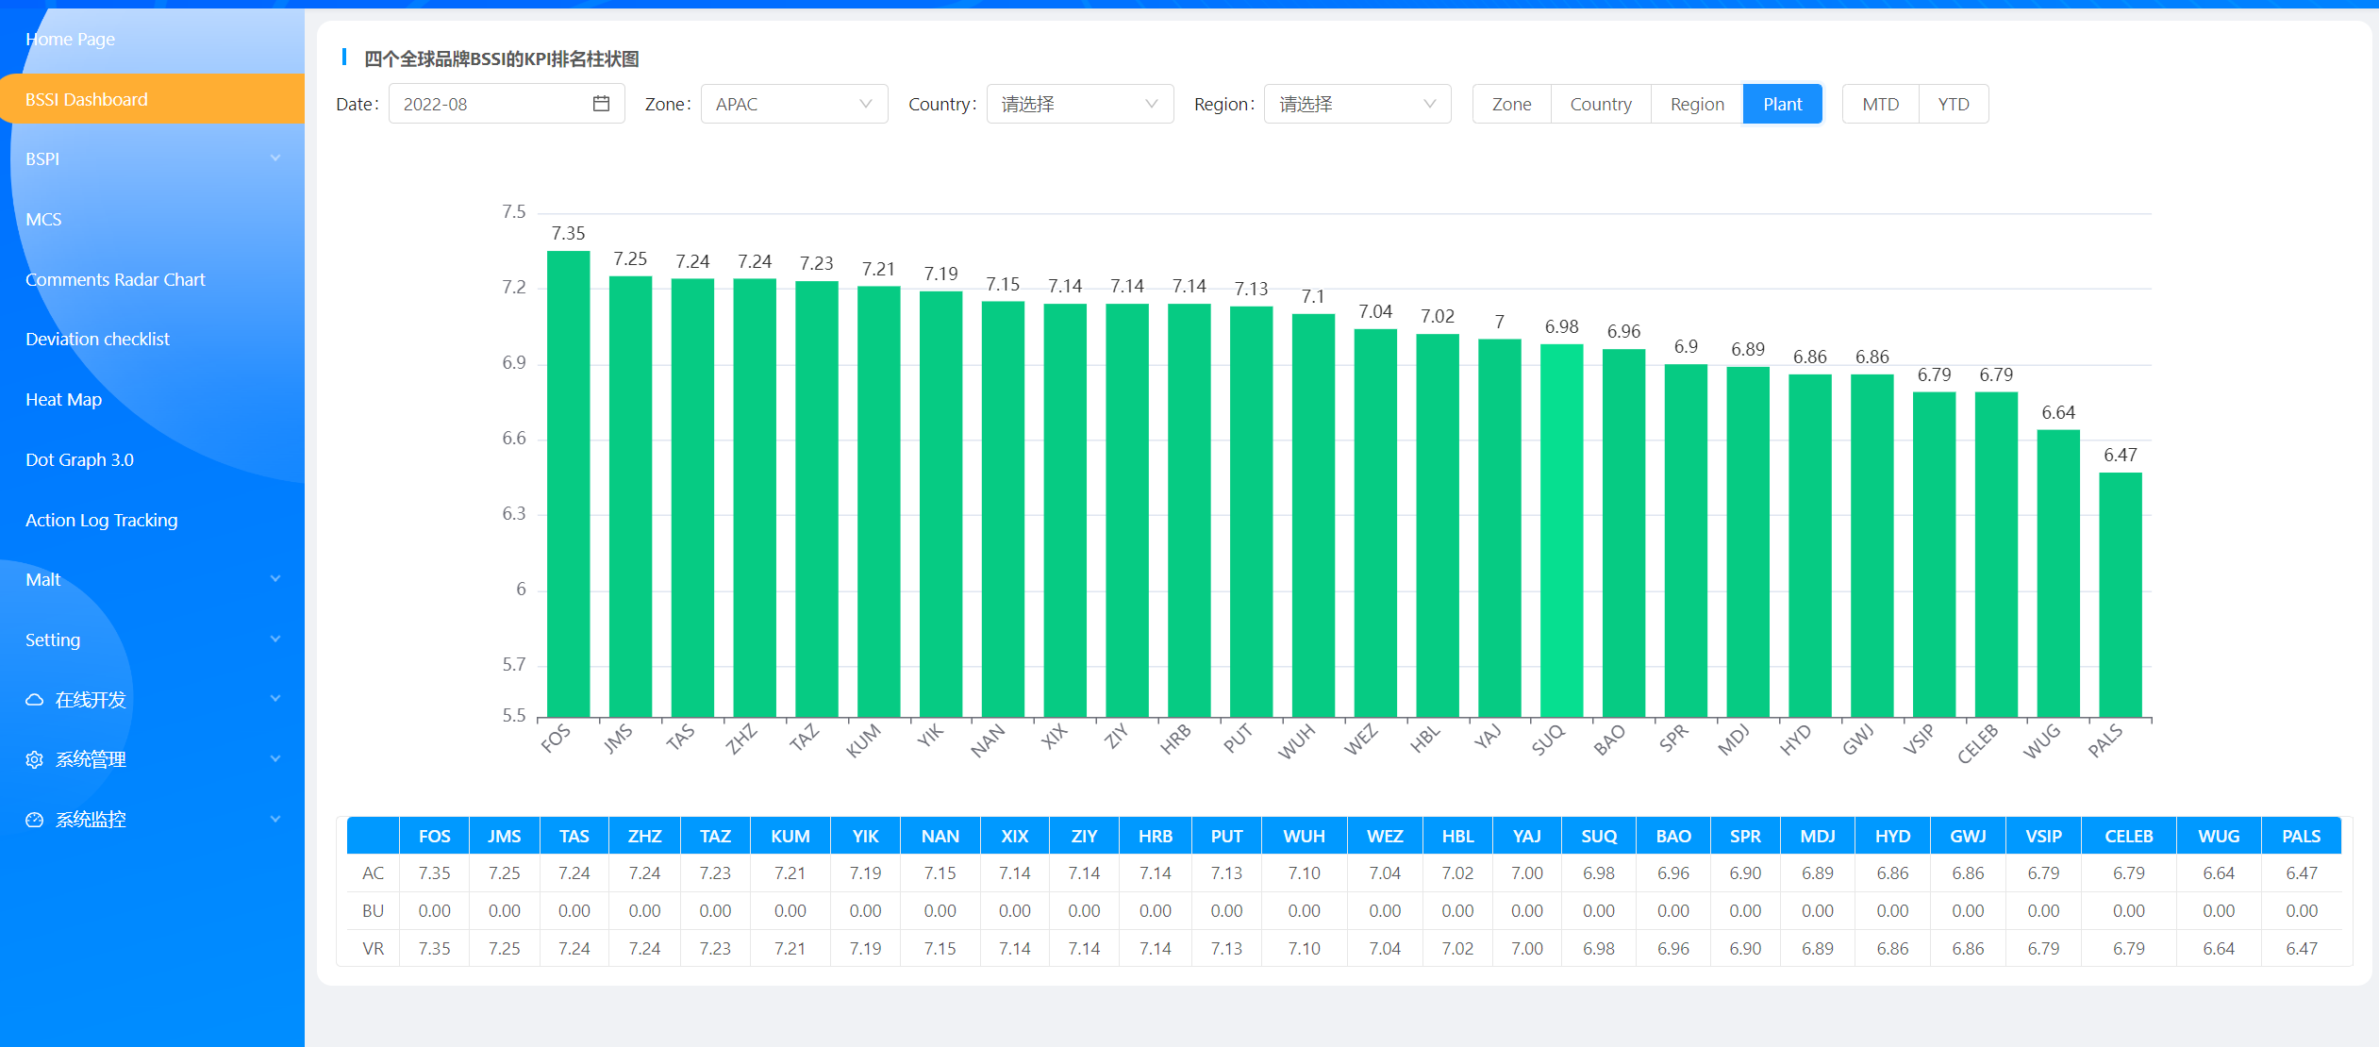Click the highlighted SUQ bar

[x=1561, y=530]
